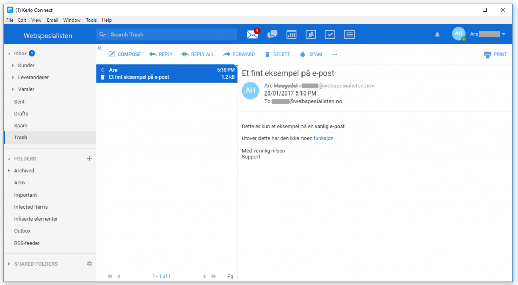Open the Contacts view icon
Image resolution: width=518 pixels, height=285 pixels.
(311, 34)
